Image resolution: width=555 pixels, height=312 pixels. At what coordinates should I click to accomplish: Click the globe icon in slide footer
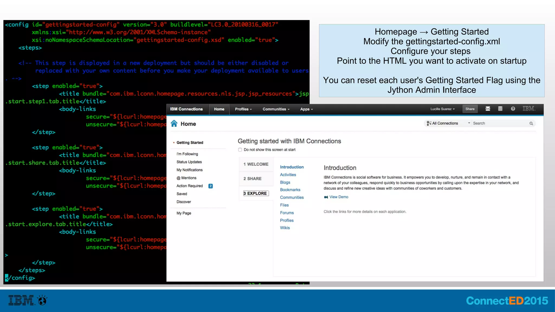[42, 300]
